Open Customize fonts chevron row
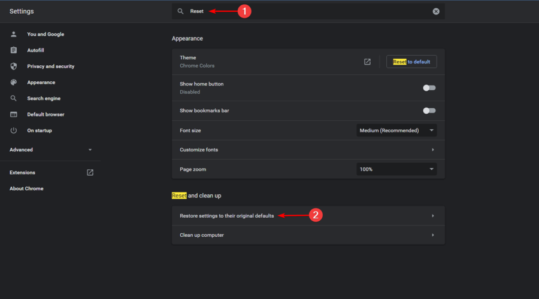The width and height of the screenshot is (539, 299). point(308,149)
